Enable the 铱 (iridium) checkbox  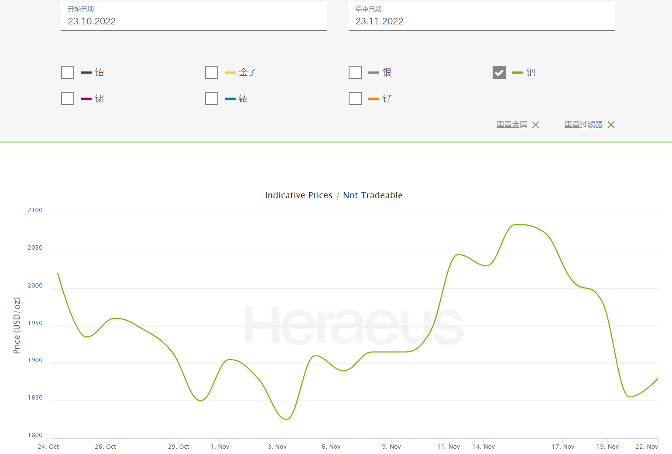point(212,98)
